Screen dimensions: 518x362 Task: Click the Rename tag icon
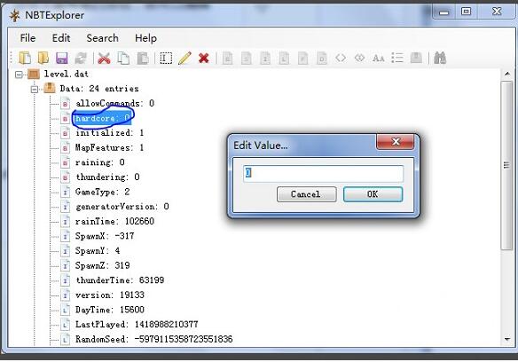(x=166, y=59)
